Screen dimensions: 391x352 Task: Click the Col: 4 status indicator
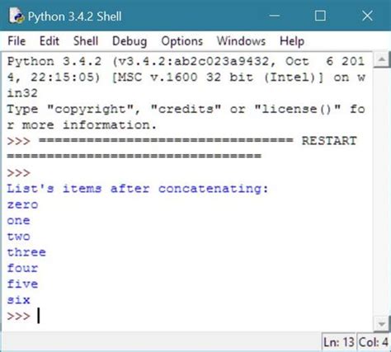click(373, 342)
